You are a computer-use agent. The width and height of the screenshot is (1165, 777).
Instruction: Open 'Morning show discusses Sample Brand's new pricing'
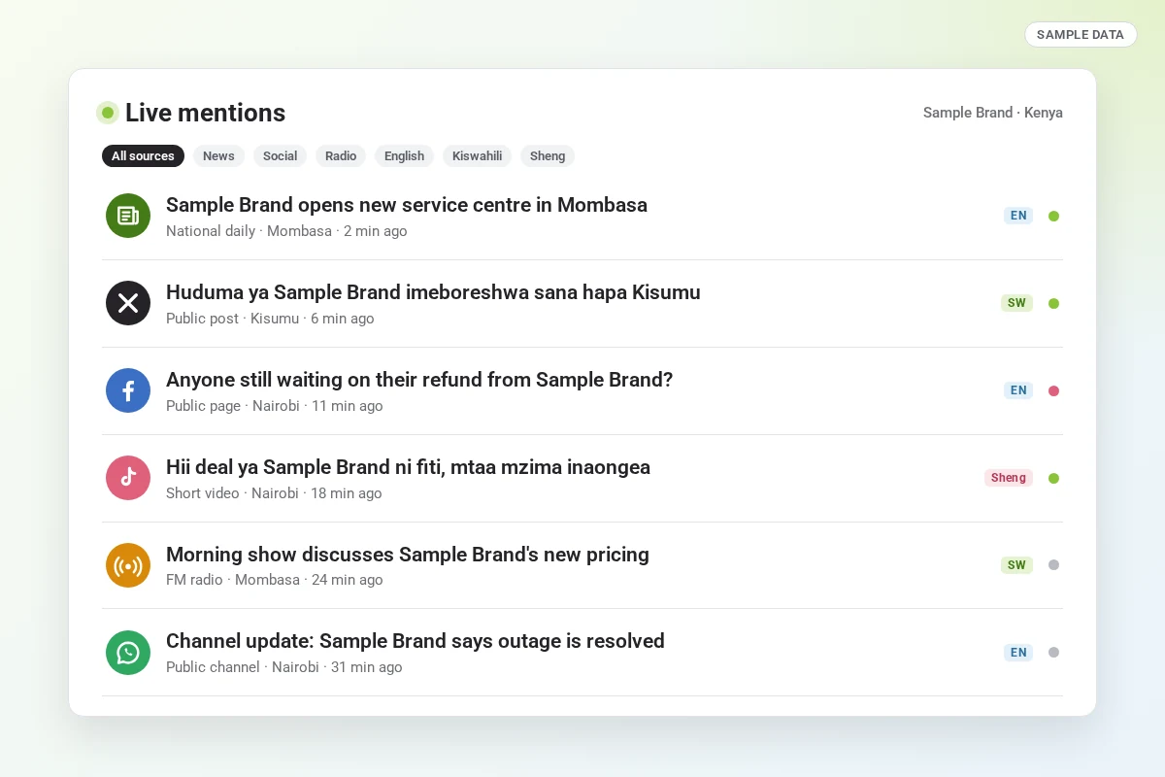(408, 555)
